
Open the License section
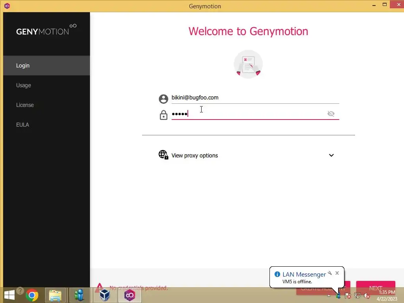47,105
